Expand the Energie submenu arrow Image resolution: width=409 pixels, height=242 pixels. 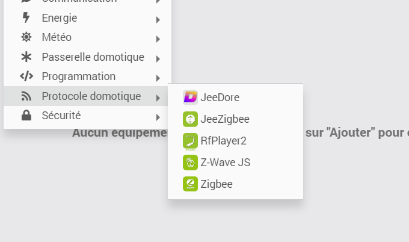point(158,20)
